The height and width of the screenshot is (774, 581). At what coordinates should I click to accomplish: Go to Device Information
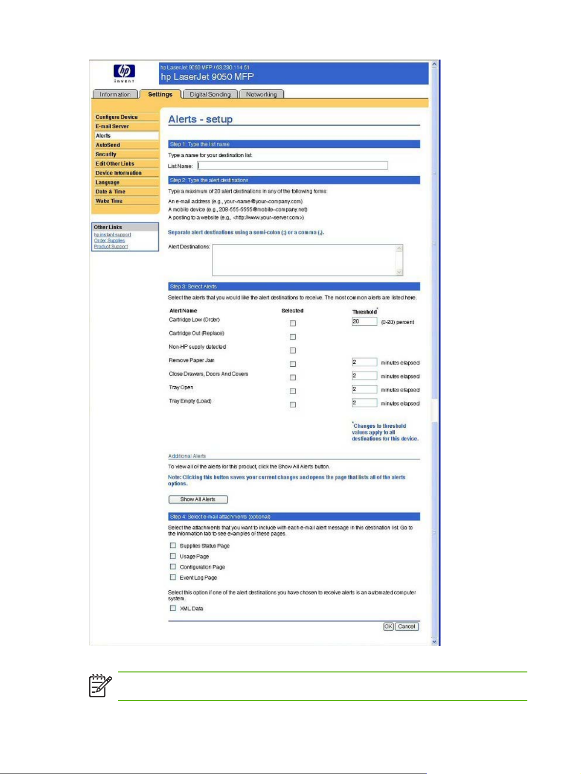[x=126, y=173]
